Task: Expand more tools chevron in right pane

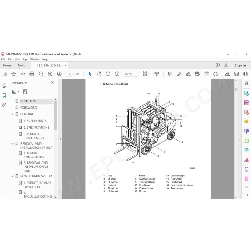Action: tap(246, 187)
